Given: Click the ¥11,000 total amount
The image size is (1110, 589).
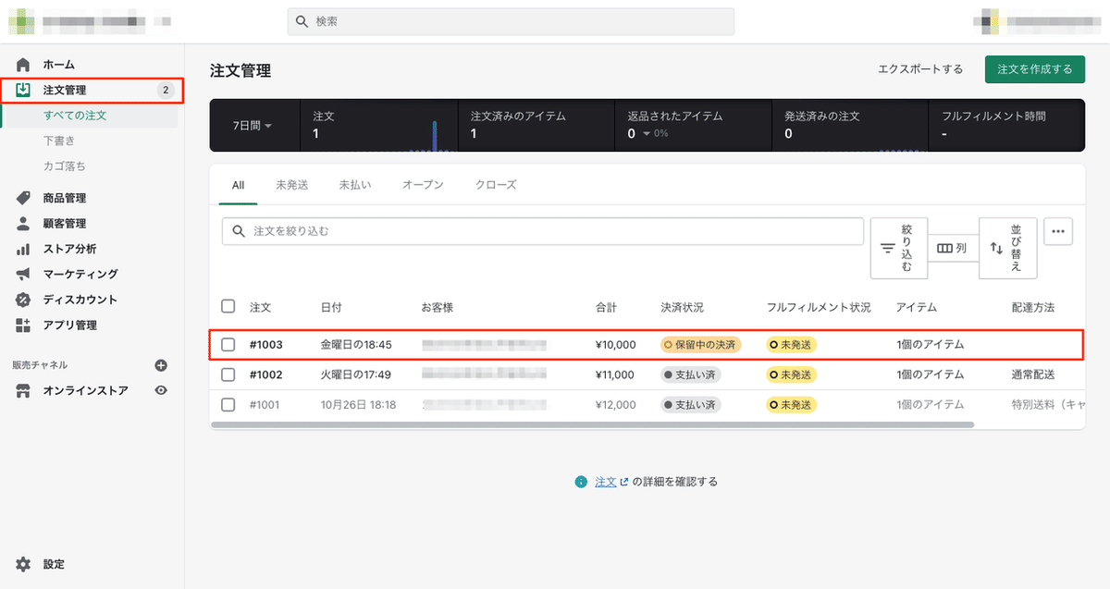Looking at the screenshot, I should pyautogui.click(x=615, y=374).
